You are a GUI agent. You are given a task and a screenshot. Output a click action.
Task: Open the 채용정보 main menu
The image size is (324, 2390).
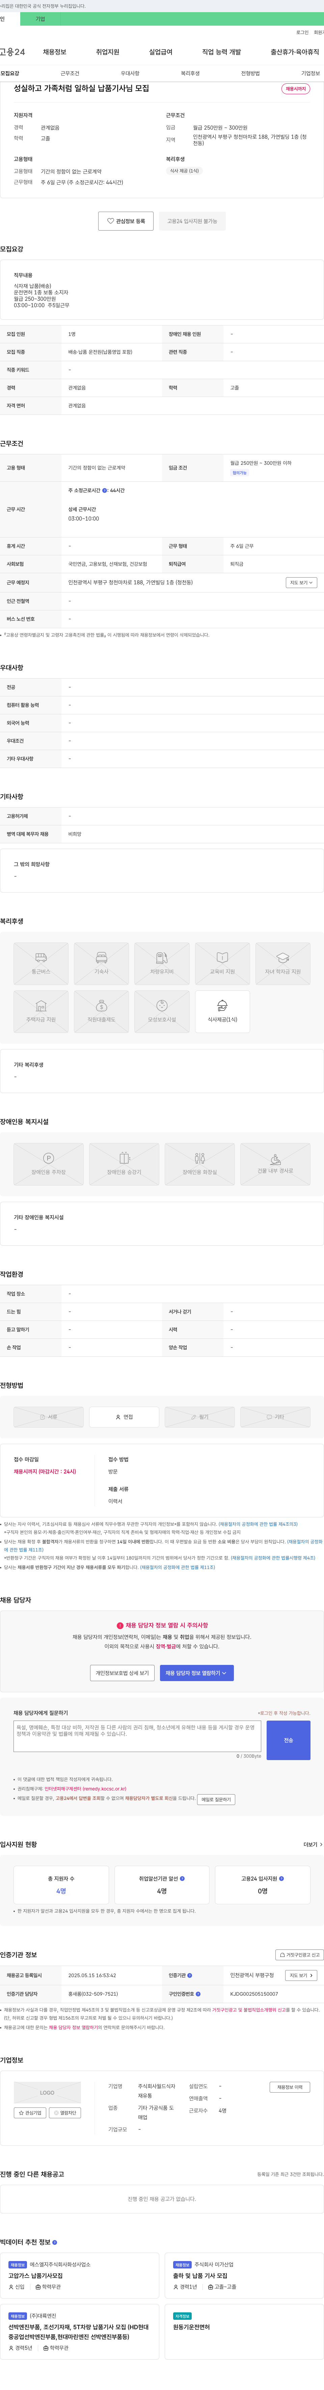tap(55, 52)
